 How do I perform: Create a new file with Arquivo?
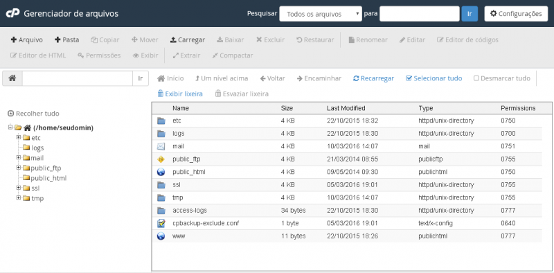point(27,40)
